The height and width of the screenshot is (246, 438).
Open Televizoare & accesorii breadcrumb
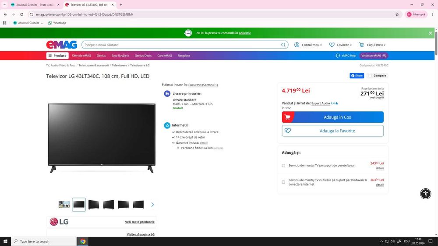click(x=94, y=65)
